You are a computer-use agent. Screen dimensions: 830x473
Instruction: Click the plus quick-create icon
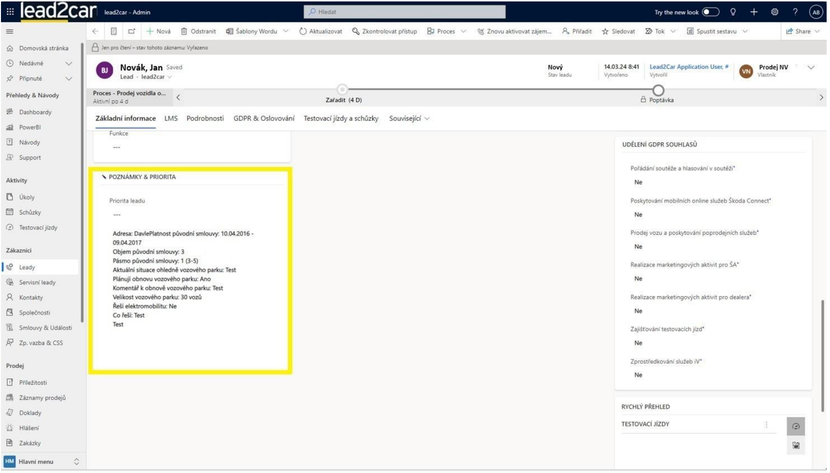coord(754,12)
